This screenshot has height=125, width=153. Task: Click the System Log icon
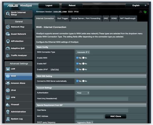click(8, 119)
